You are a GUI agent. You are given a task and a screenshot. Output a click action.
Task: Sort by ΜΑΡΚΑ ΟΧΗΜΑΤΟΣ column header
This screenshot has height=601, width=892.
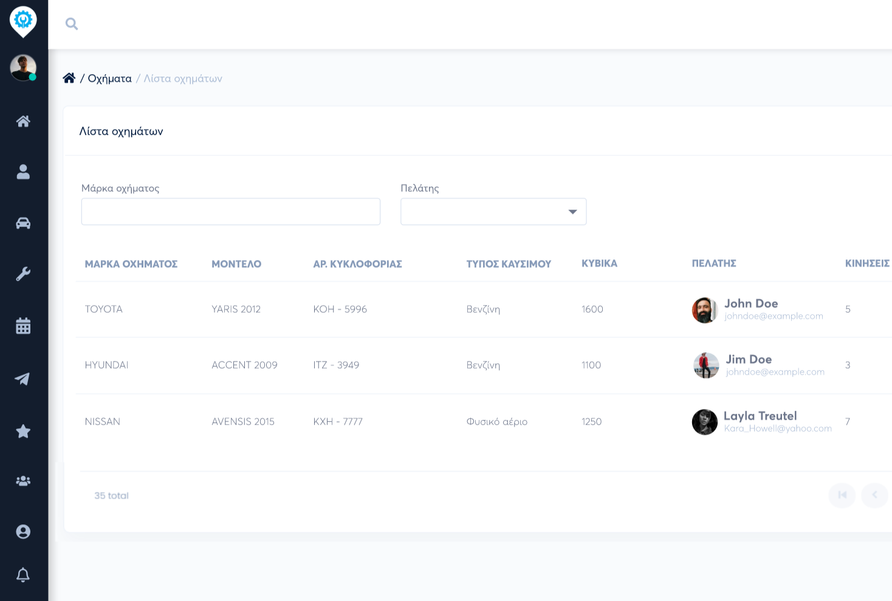(131, 264)
